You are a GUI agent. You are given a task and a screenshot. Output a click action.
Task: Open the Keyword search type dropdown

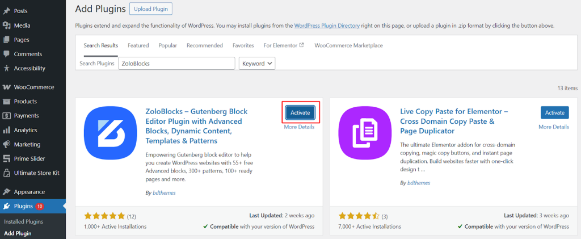[257, 64]
